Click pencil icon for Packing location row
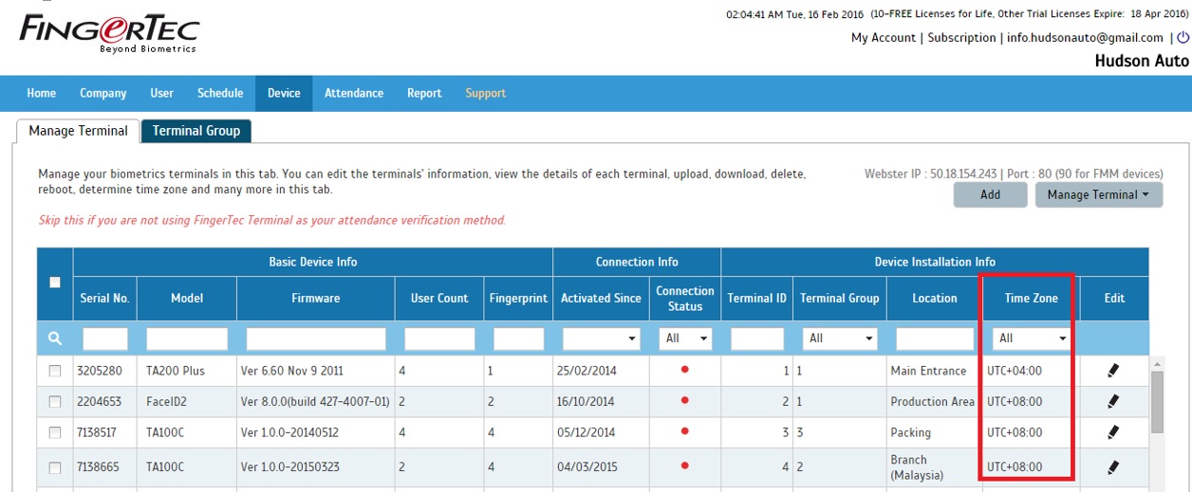This screenshot has height=493, width=1192. click(x=1113, y=432)
